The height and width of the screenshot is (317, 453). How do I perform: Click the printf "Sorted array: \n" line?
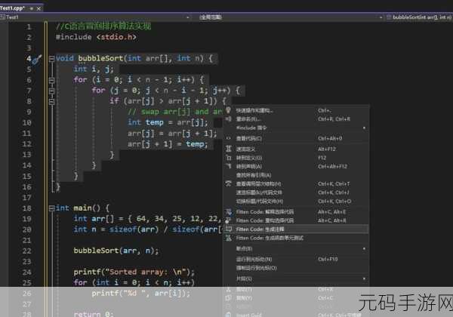point(134,272)
